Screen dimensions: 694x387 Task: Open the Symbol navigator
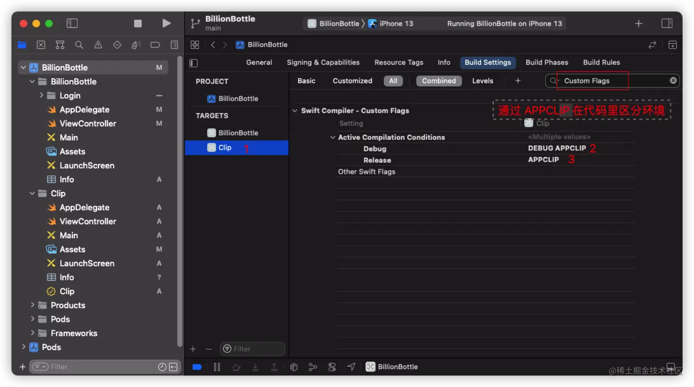(x=60, y=45)
